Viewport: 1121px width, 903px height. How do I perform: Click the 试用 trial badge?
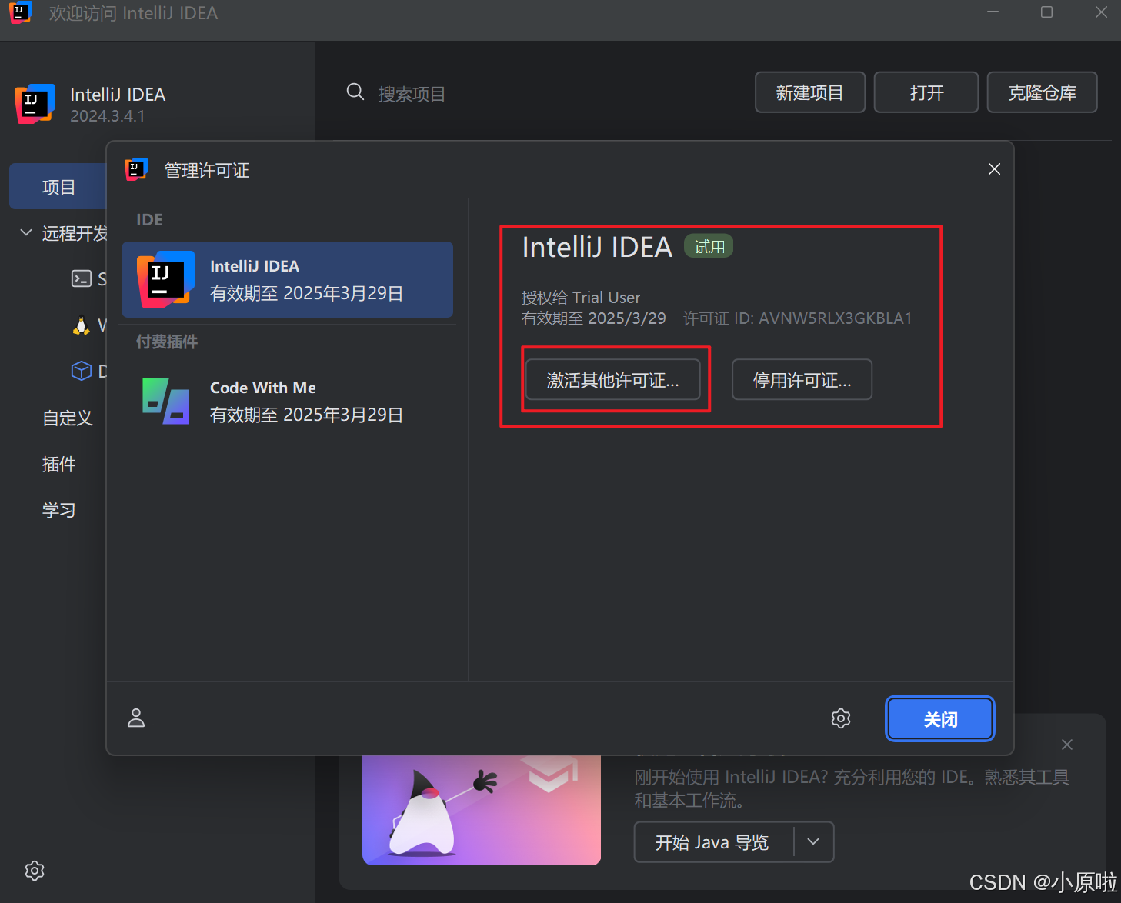tap(709, 246)
